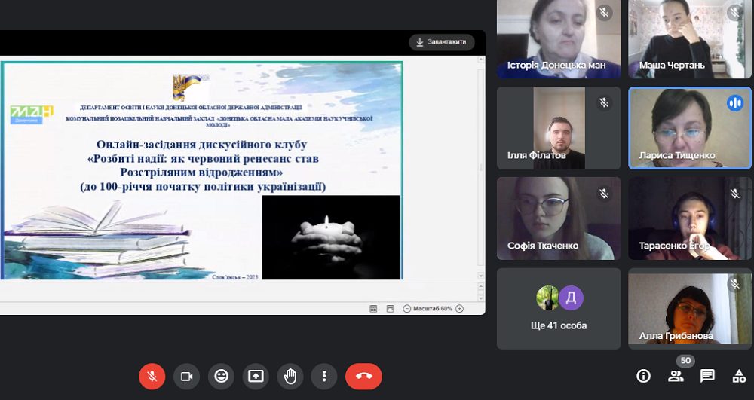
Task: Toggle the camera button in the call controls
Action: pyautogui.click(x=186, y=377)
